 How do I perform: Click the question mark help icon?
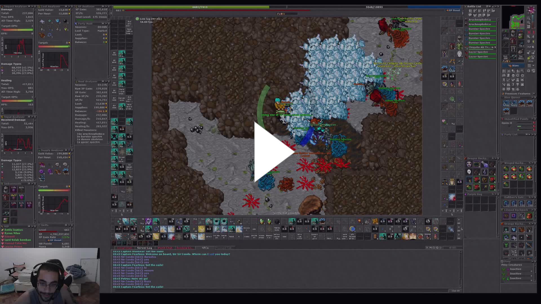tap(513, 84)
